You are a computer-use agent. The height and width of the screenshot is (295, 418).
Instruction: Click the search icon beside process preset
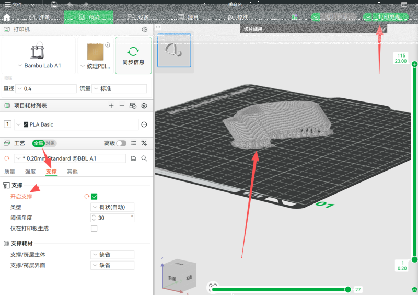[x=144, y=158]
